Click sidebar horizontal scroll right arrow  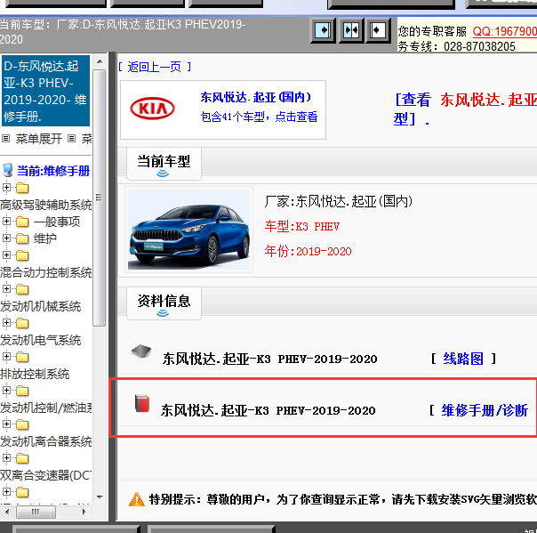pyautogui.click(x=84, y=513)
